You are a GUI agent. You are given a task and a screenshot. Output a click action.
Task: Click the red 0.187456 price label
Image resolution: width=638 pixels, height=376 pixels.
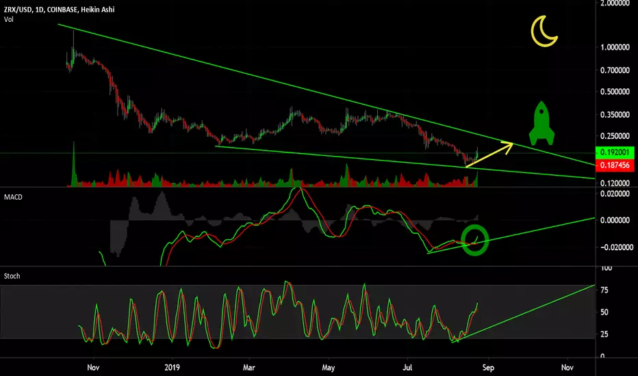tap(615, 165)
